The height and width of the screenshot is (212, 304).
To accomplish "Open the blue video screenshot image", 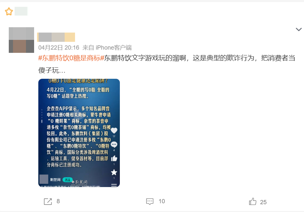I will [79, 133].
